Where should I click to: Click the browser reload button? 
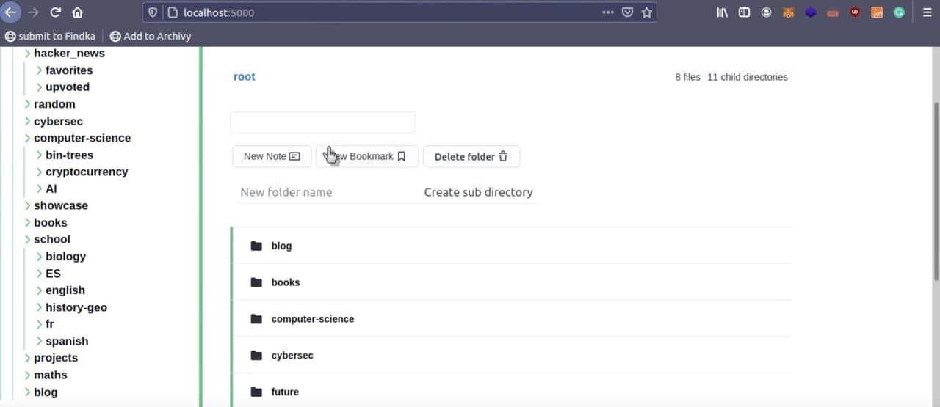coord(55,12)
